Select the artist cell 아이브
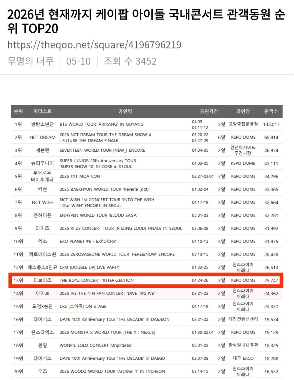Image resolution: width=294 pixels, height=380 pixels. (x=42, y=294)
